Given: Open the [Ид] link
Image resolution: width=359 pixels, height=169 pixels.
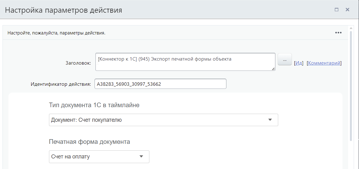Looking at the screenshot, I should pos(299,63).
